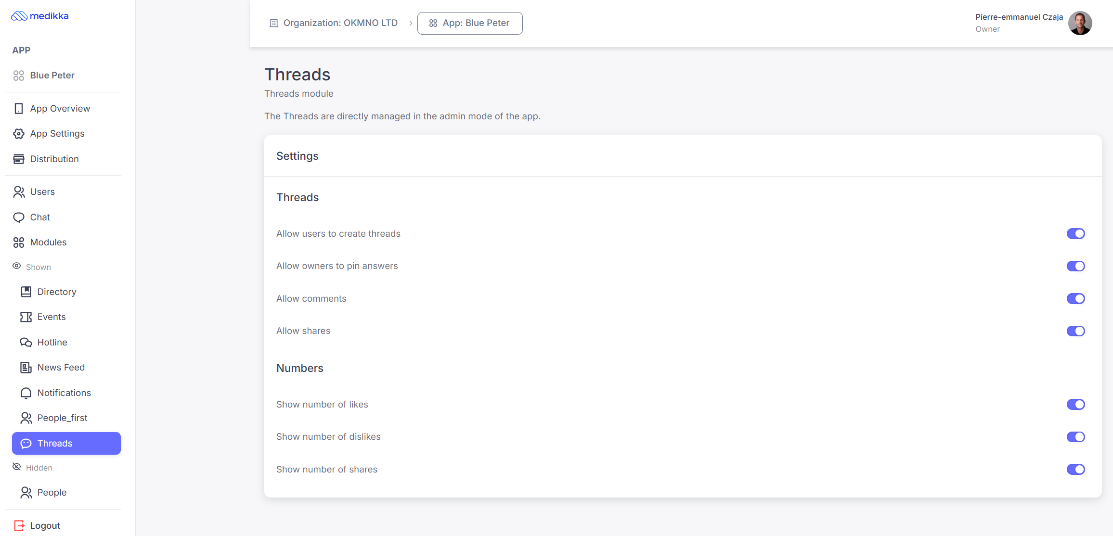
Task: Open Hotline via its chat bubbles icon
Action: 26,343
